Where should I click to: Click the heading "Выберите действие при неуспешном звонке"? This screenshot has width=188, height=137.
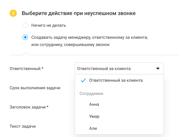pos(78,13)
